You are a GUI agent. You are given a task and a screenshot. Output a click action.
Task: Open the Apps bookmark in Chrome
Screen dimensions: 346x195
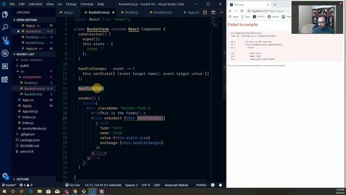234,17
